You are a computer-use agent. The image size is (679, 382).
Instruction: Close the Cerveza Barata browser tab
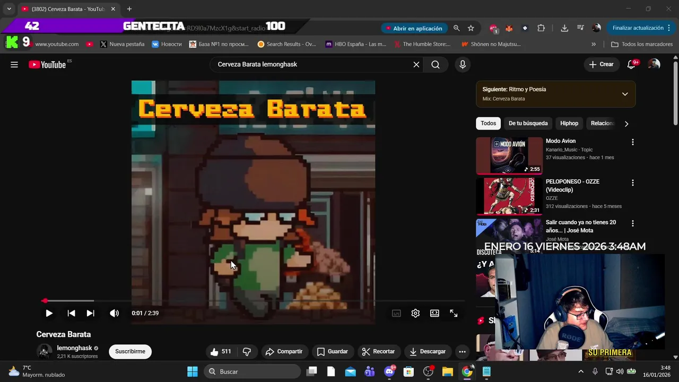click(113, 9)
